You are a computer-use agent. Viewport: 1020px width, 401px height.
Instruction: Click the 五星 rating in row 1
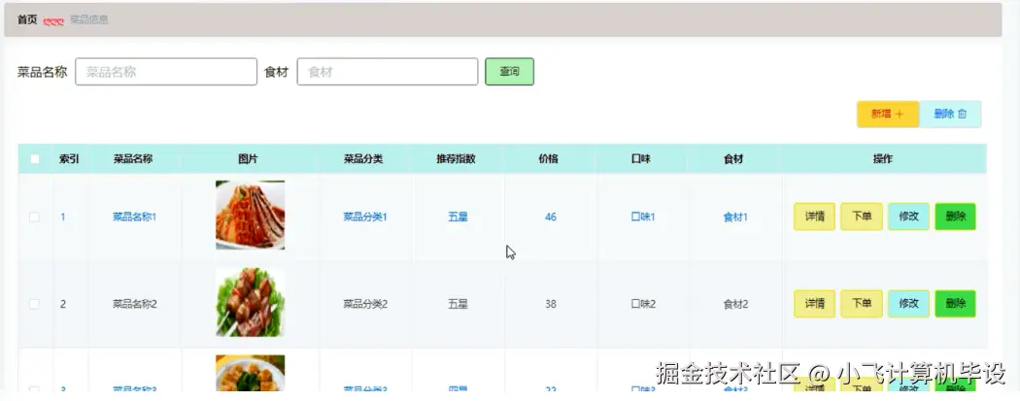pos(458,217)
